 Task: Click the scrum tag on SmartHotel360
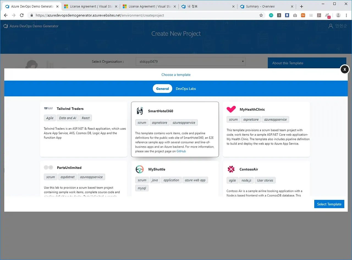[142, 123]
